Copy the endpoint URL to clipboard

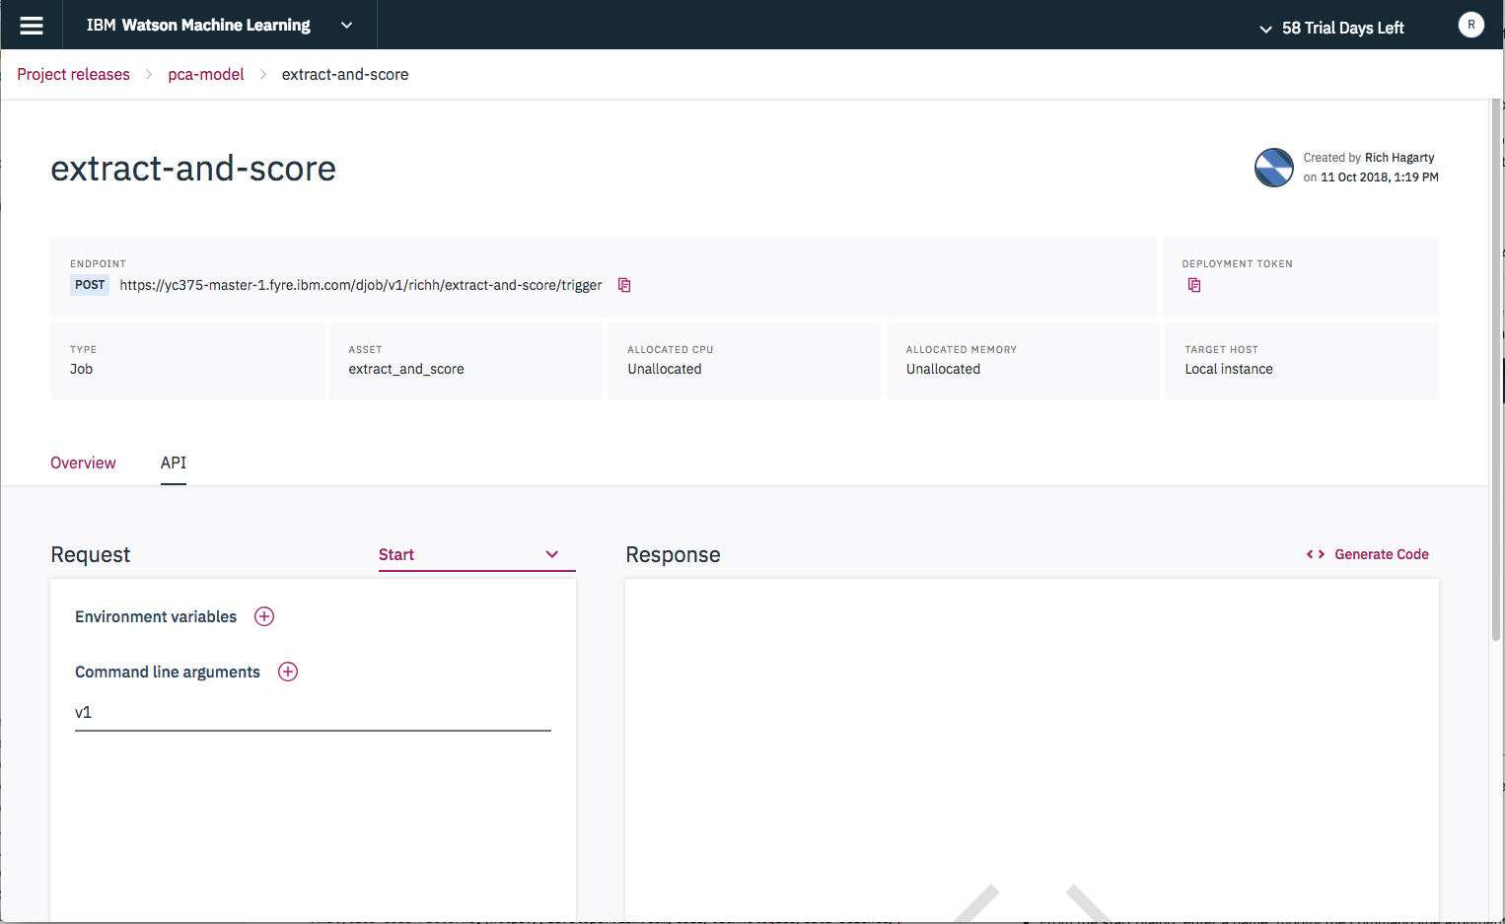coord(624,285)
